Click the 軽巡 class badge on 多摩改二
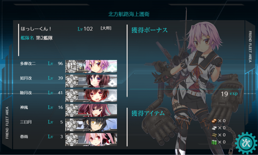 [x=72, y=66]
